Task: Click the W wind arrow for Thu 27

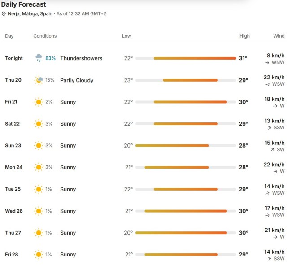Action: [x=275, y=237]
